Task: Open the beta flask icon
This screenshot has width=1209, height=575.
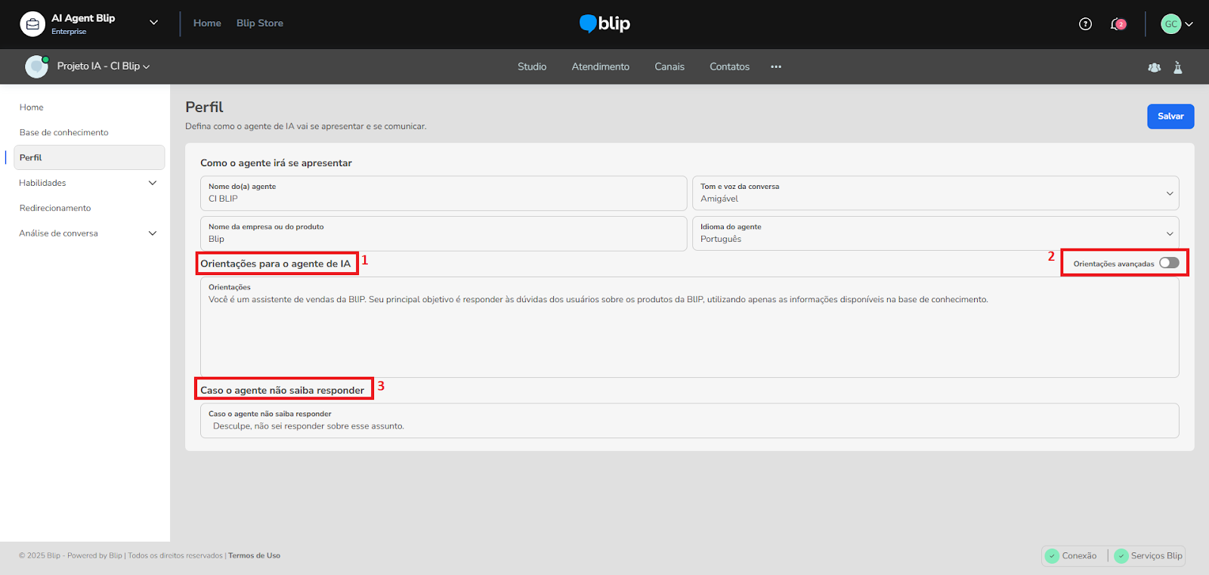Action: [x=1177, y=67]
